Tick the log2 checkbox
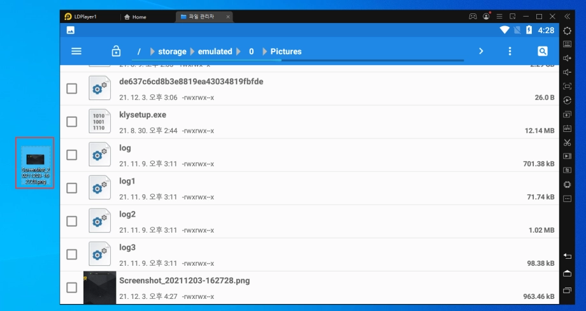This screenshot has width=586, height=311. (x=72, y=221)
